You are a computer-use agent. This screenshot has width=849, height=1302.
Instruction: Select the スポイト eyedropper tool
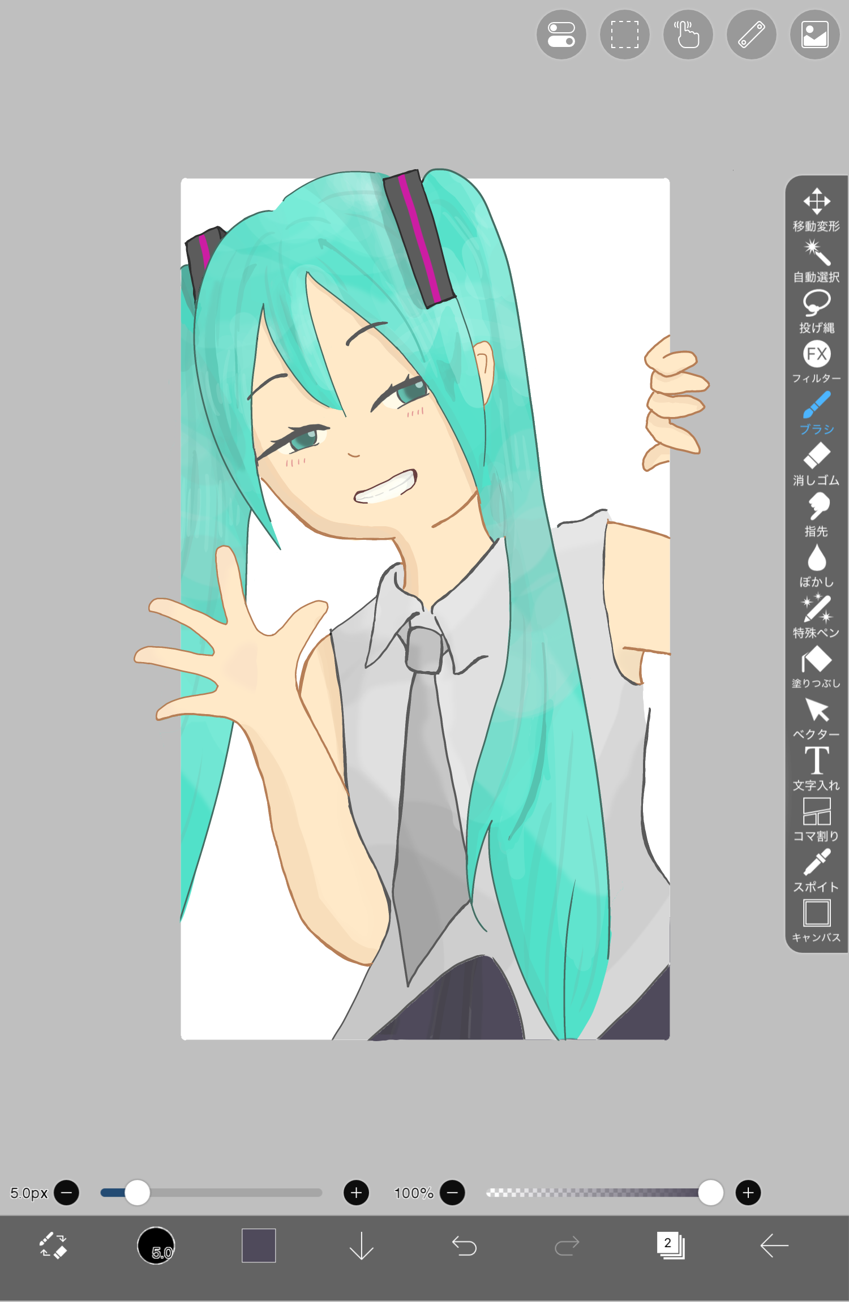click(x=816, y=870)
